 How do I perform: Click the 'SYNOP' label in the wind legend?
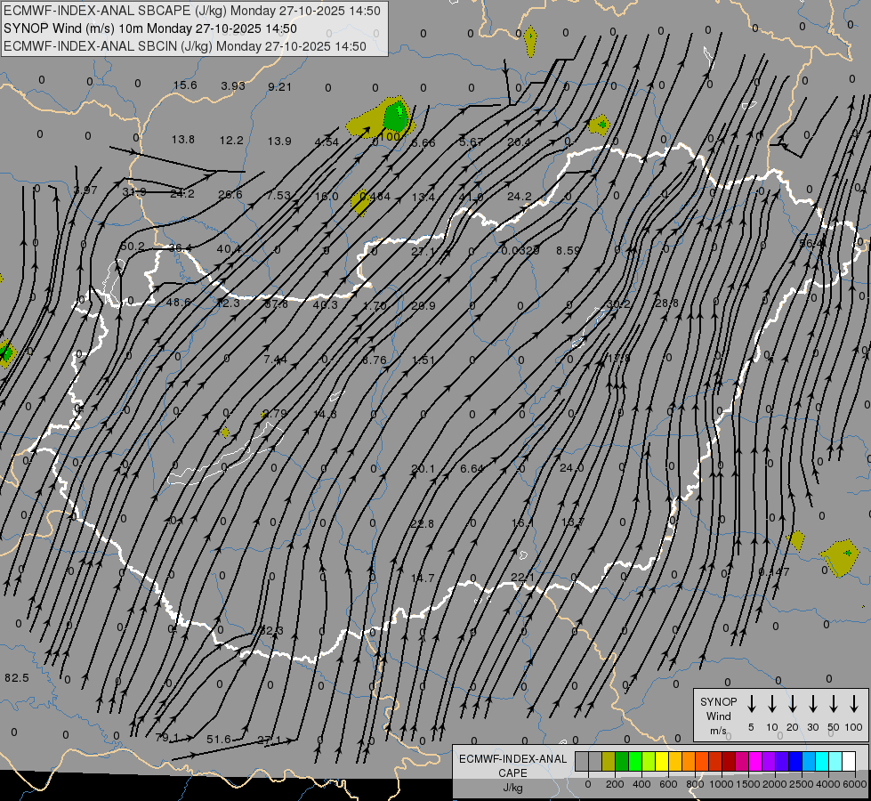pos(718,701)
